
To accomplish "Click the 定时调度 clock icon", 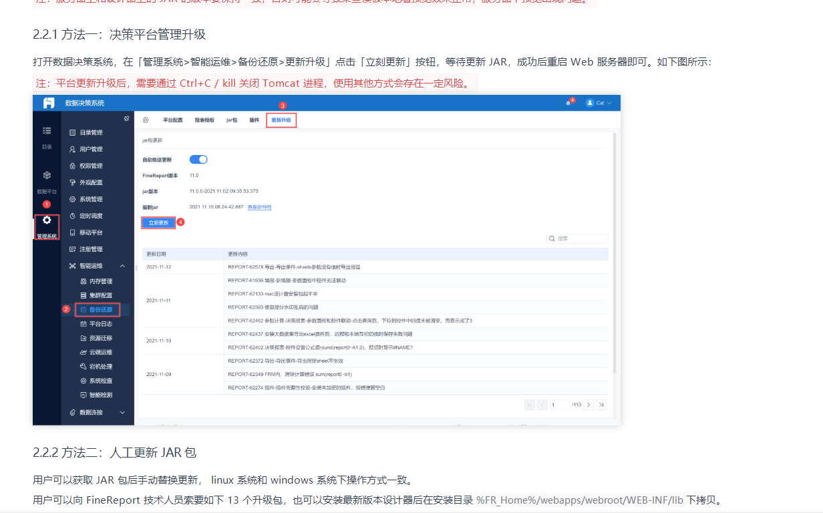I will click(73, 216).
